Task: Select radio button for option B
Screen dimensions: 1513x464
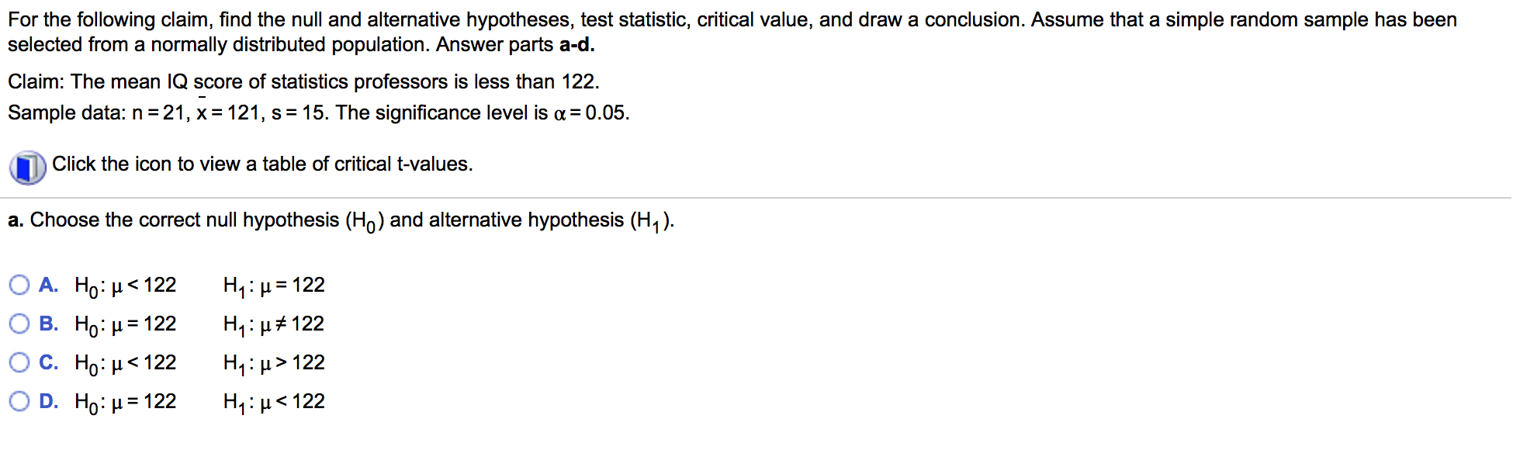Action: (19, 324)
